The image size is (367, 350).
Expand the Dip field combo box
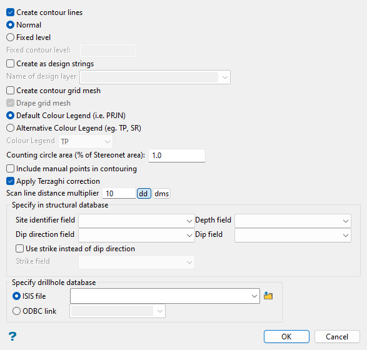(293, 235)
